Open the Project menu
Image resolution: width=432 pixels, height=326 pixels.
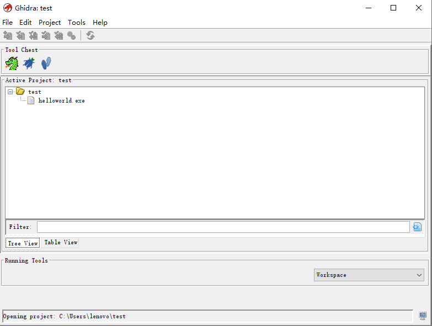50,22
